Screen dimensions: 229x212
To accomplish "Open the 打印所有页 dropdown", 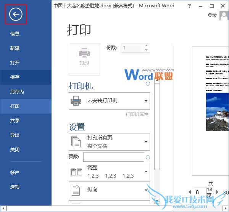I will pyautogui.click(x=109, y=142).
